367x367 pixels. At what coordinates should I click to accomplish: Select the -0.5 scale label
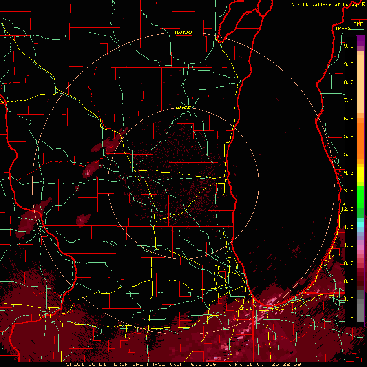[347, 281]
